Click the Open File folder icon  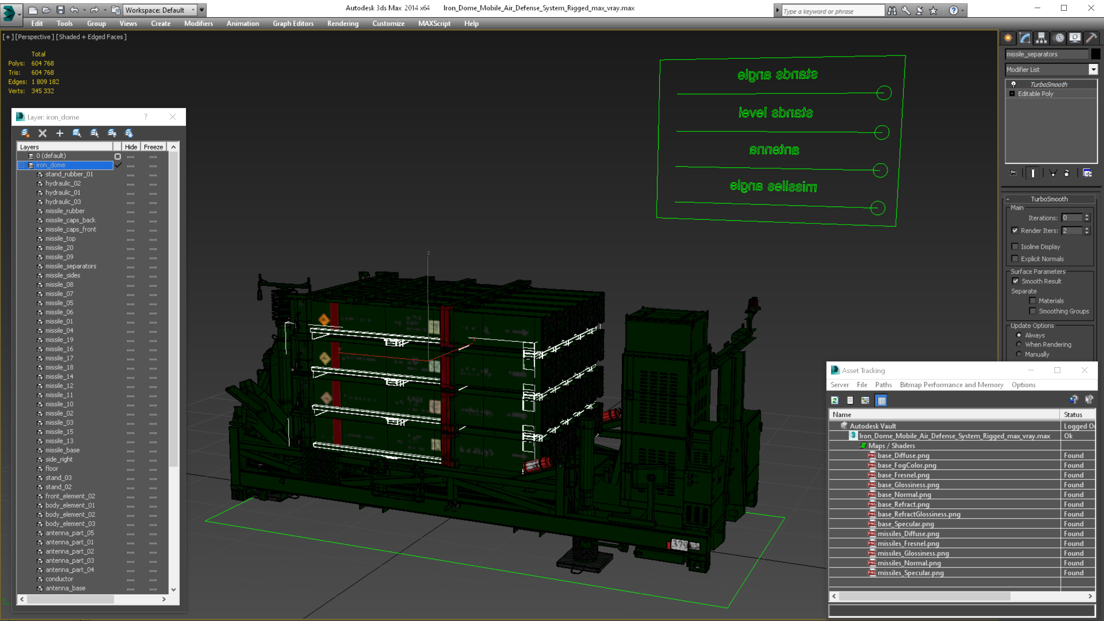46,10
